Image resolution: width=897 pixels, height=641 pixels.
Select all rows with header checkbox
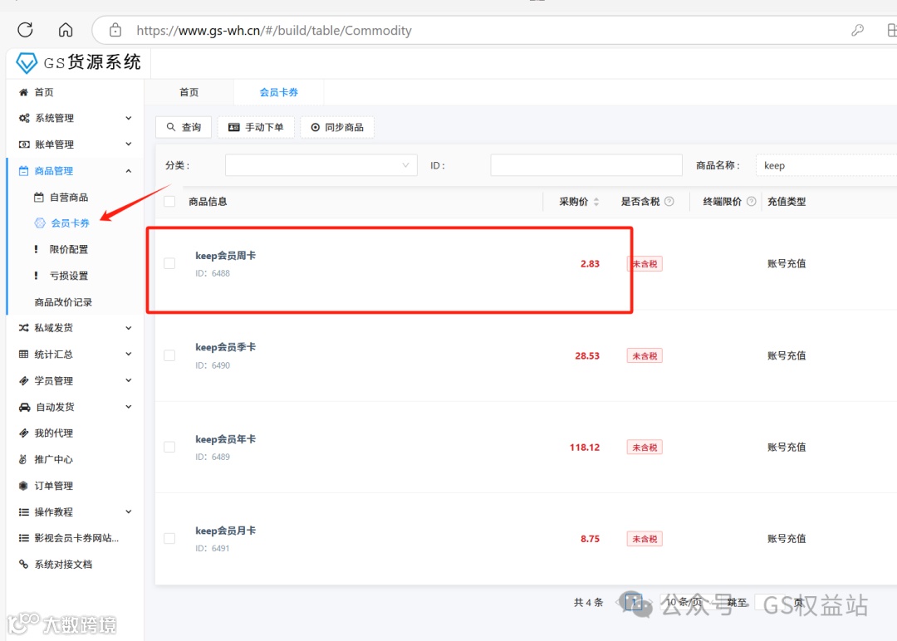point(169,201)
